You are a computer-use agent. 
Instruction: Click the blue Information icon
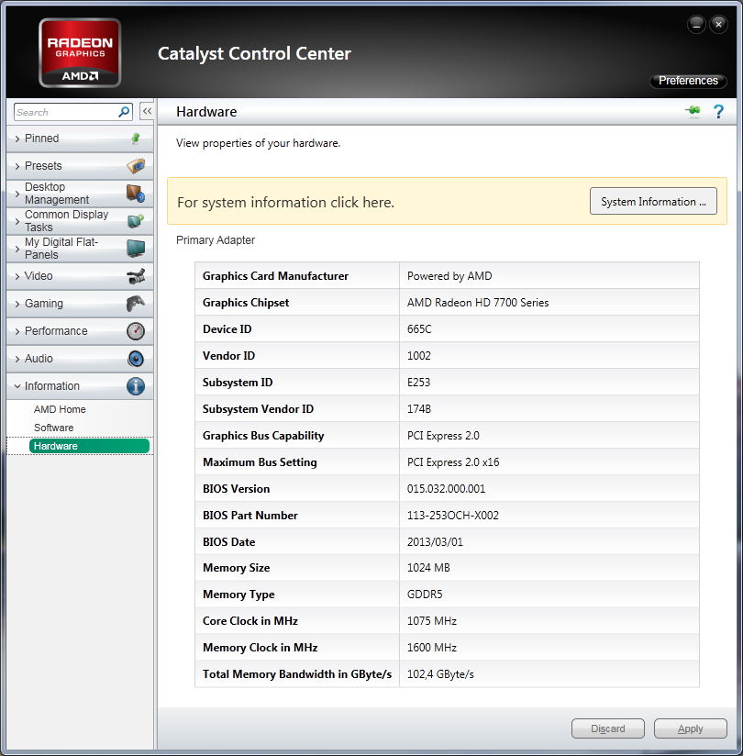(x=136, y=386)
